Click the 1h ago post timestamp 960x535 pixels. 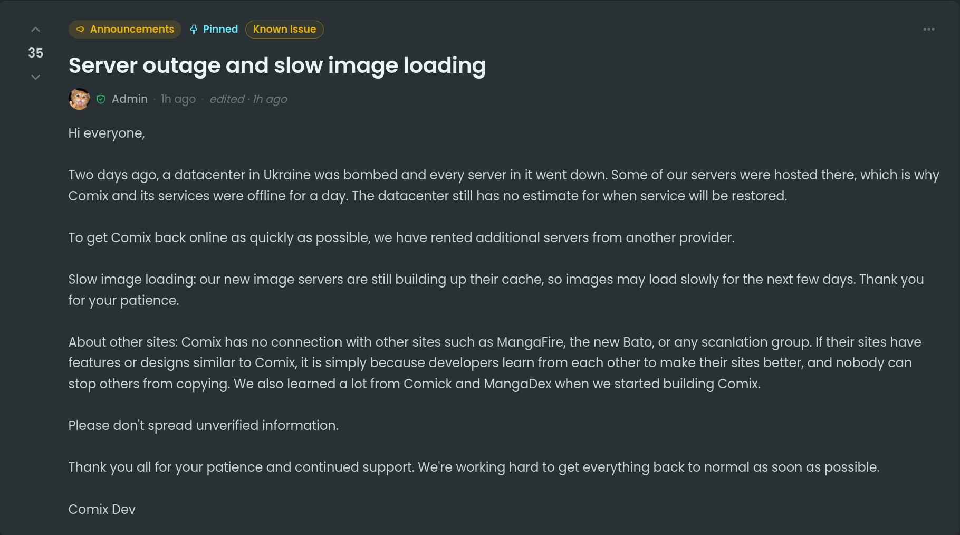click(178, 99)
